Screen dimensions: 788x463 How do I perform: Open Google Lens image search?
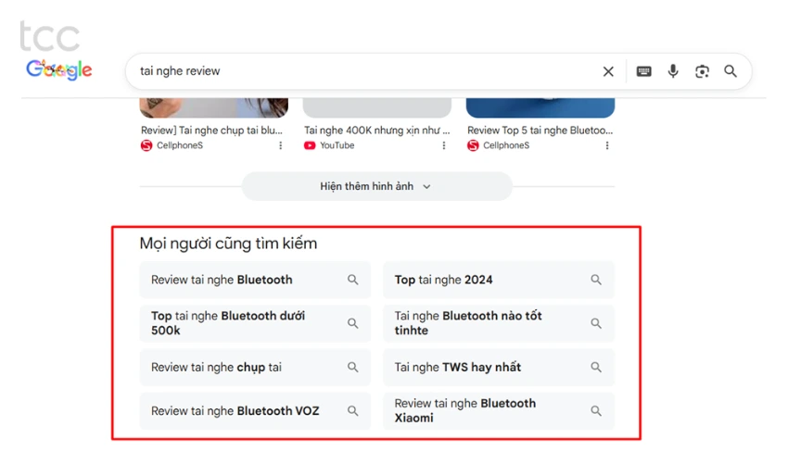[702, 71]
